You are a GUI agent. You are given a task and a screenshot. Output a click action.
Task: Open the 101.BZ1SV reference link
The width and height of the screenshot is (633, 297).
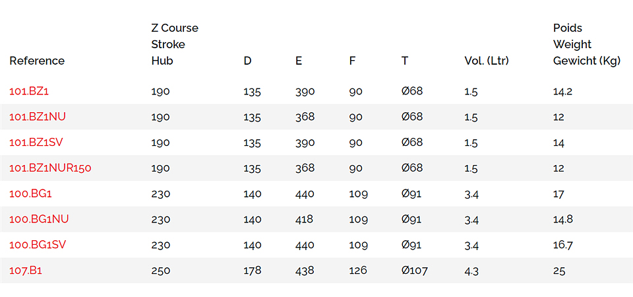[37, 143]
